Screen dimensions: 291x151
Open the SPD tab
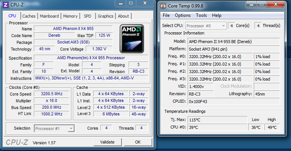pos(87,16)
